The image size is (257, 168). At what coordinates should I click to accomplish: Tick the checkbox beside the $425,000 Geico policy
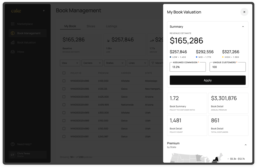coord(64,97)
